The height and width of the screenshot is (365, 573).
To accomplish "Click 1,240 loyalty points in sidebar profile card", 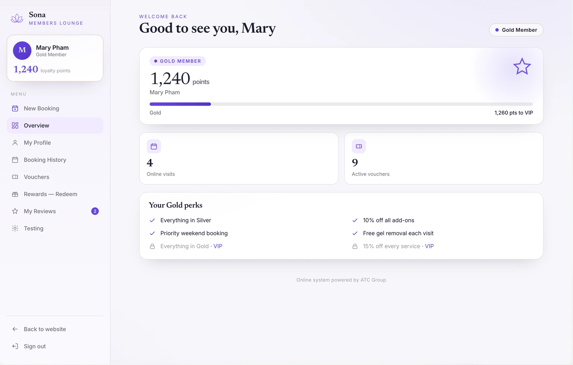I will coord(42,69).
